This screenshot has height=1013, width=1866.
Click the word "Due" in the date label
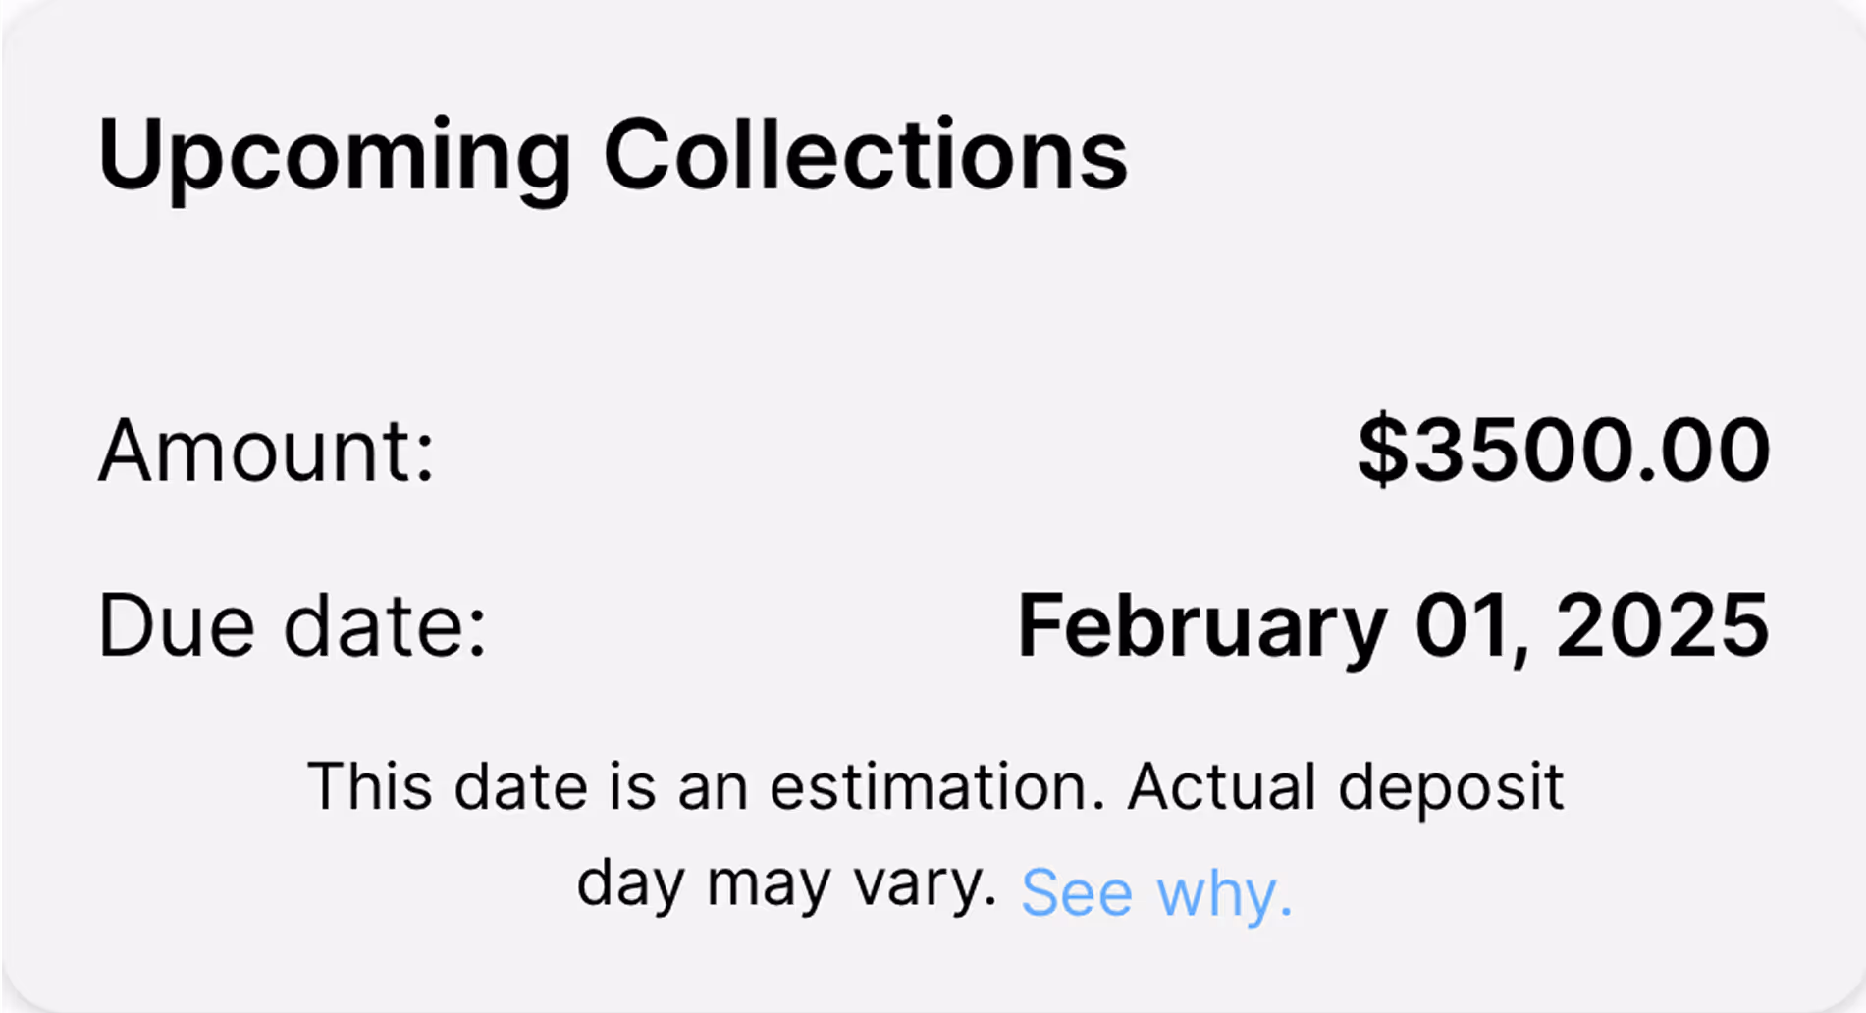[x=177, y=625]
